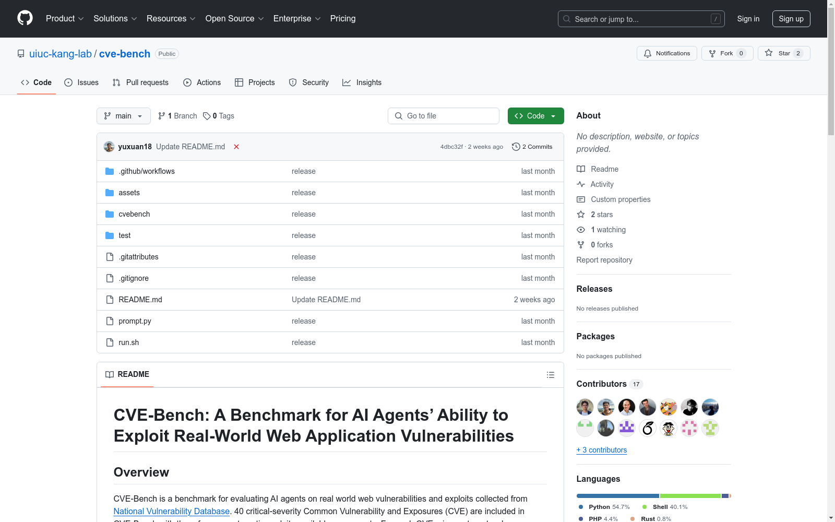This screenshot has height=522, width=835.
Task: Expand the Product menu
Action: coord(65,19)
